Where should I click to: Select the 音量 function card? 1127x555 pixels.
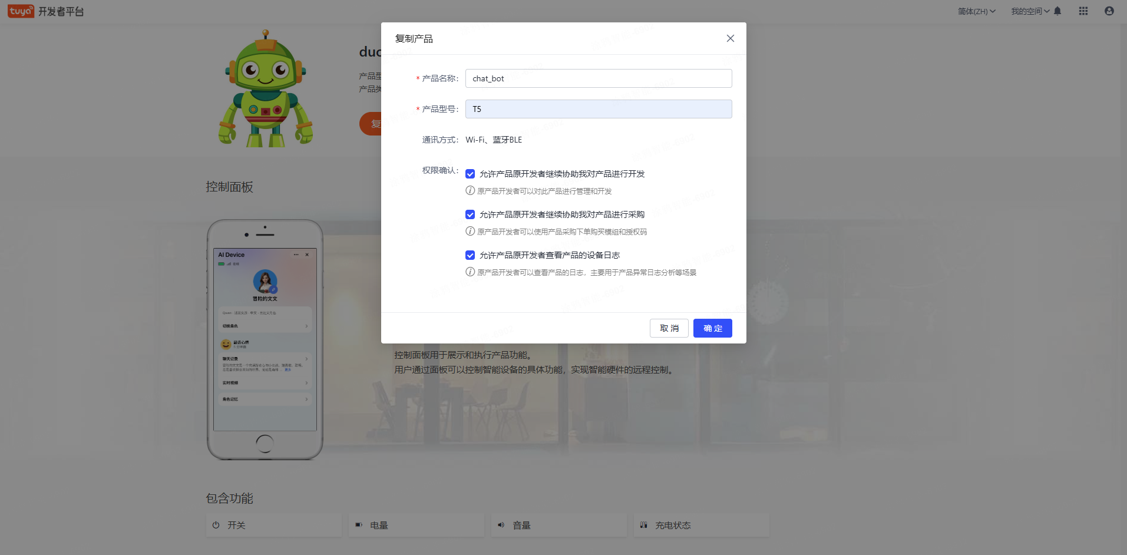pos(559,525)
